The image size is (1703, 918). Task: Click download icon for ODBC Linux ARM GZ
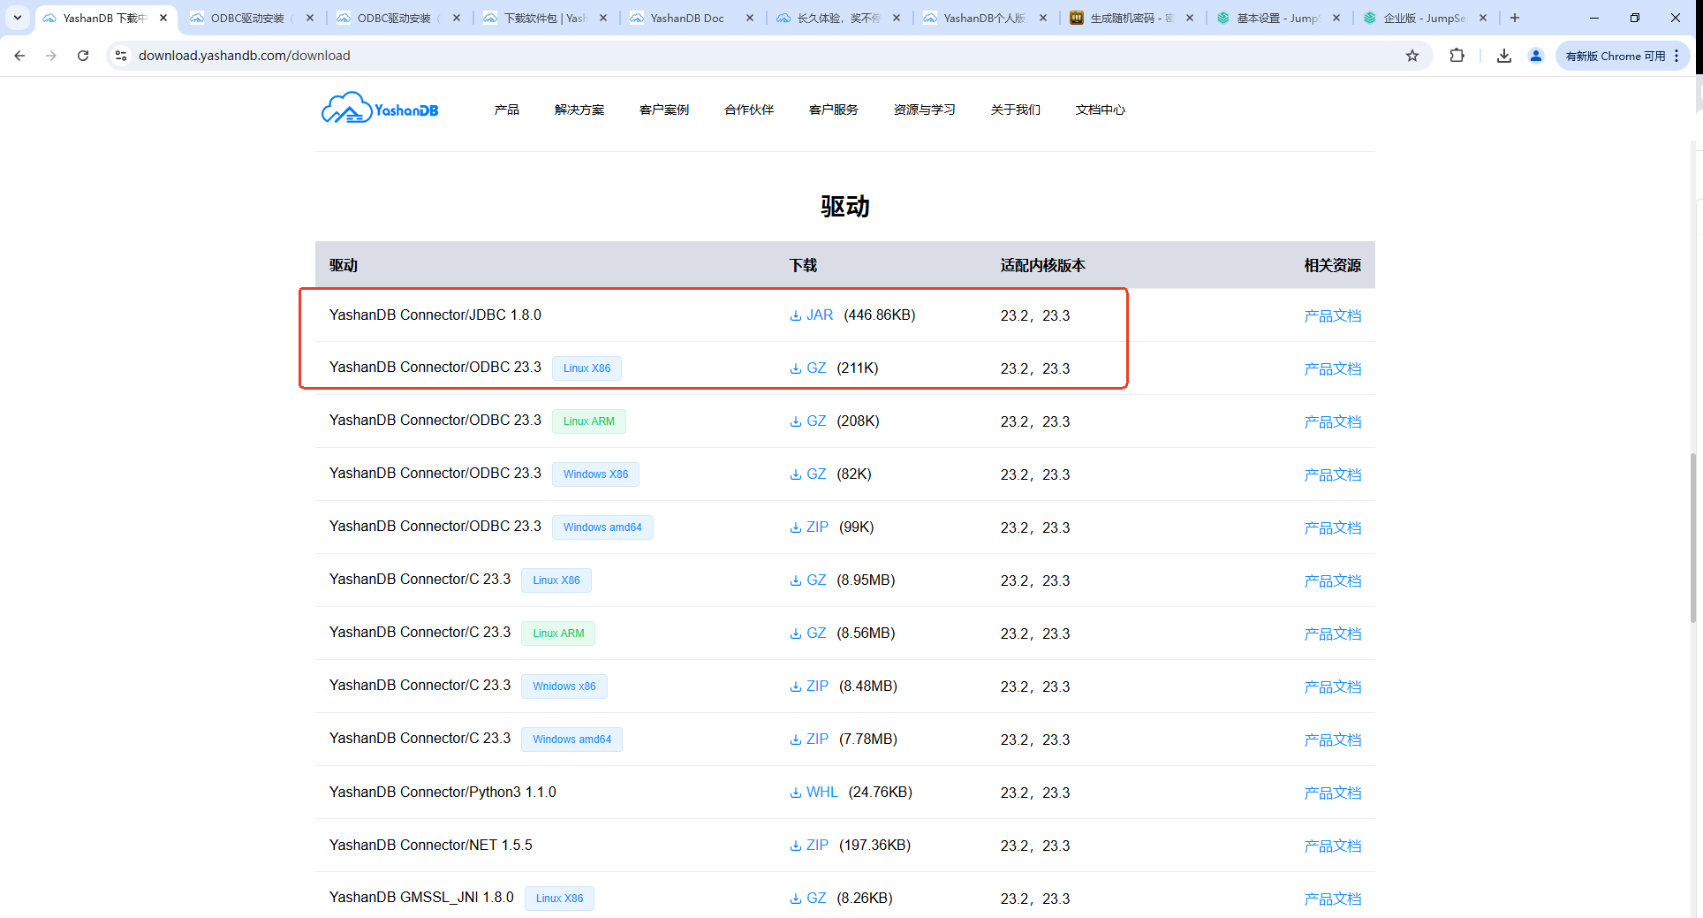click(x=795, y=421)
